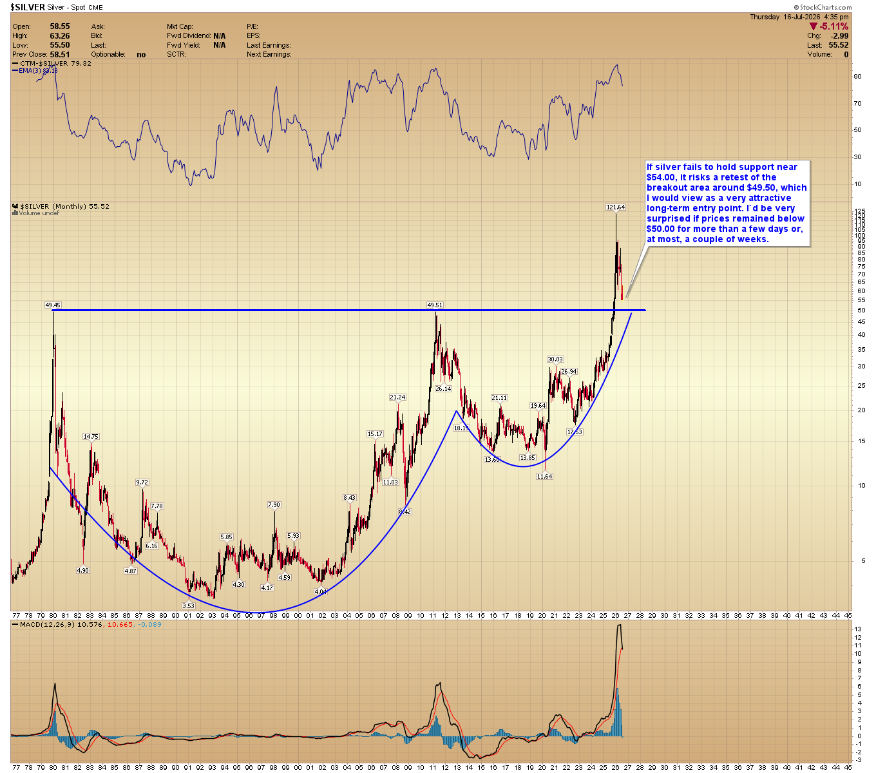876x773 pixels.
Task: Click the $SILVER ticker title
Action: tap(28, 8)
